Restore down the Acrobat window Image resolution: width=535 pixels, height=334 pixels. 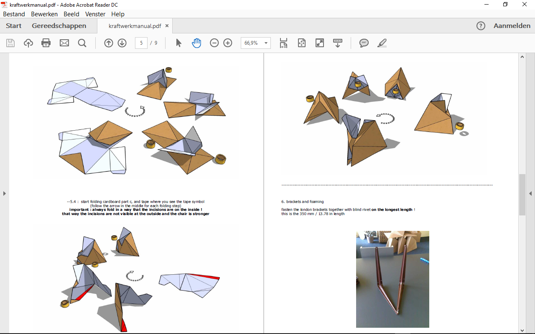click(505, 4)
